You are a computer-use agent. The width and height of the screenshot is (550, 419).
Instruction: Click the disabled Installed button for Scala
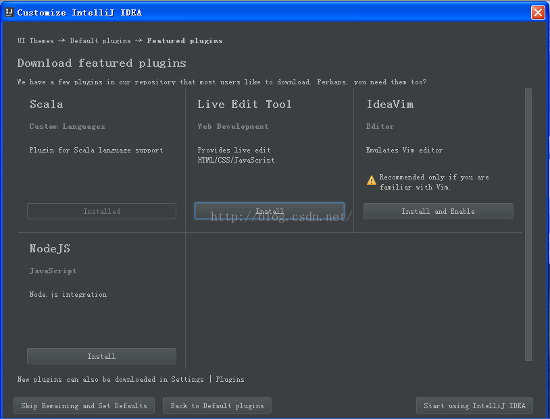[x=102, y=211]
